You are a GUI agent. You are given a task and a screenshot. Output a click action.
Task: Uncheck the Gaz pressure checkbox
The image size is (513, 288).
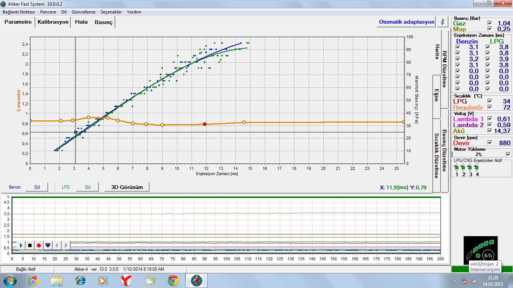(489, 23)
